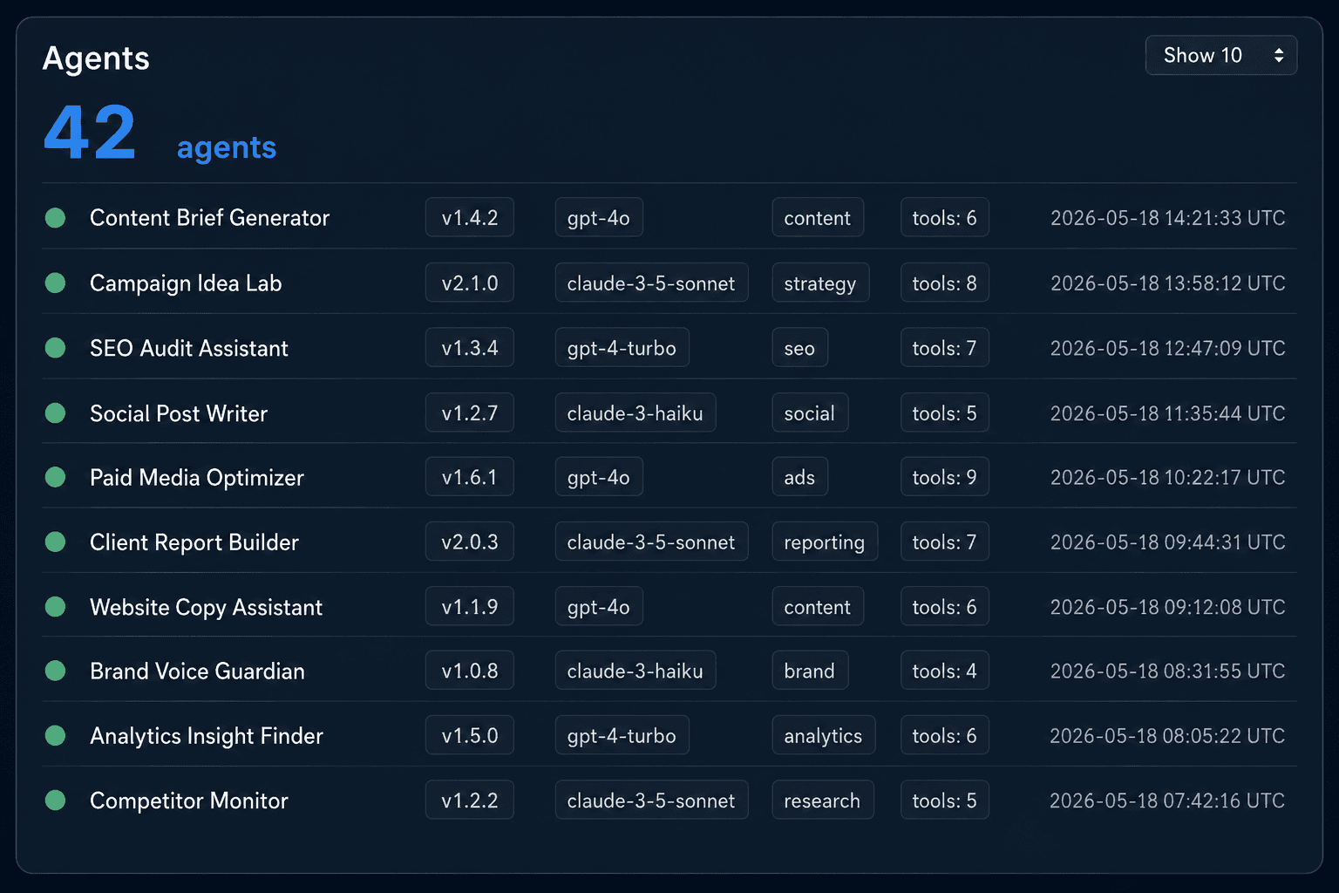This screenshot has width=1339, height=893.
Task: Click the timestamp 2026-05-18 10:22:17 UTC
Action: pyautogui.click(x=1168, y=477)
